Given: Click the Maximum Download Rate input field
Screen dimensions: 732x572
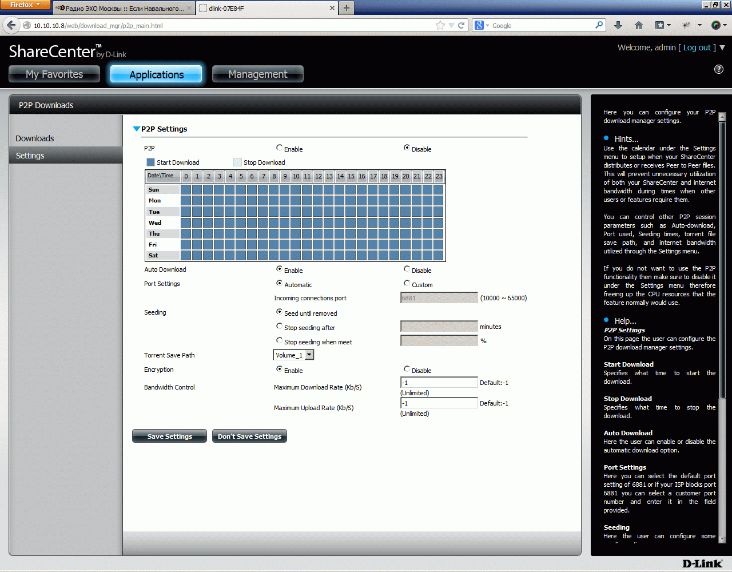Looking at the screenshot, I should 439,383.
